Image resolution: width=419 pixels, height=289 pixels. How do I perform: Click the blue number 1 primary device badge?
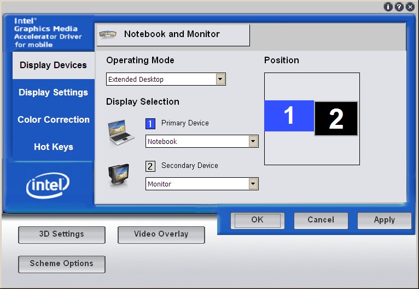(150, 124)
